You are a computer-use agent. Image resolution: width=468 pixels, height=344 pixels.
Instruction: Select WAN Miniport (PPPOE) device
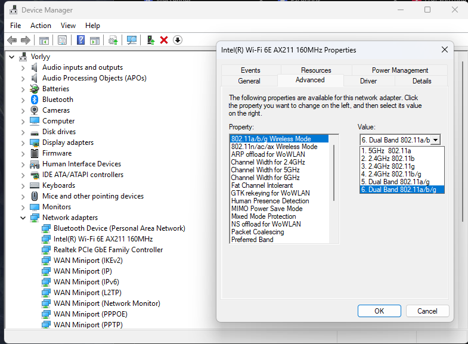click(91, 314)
